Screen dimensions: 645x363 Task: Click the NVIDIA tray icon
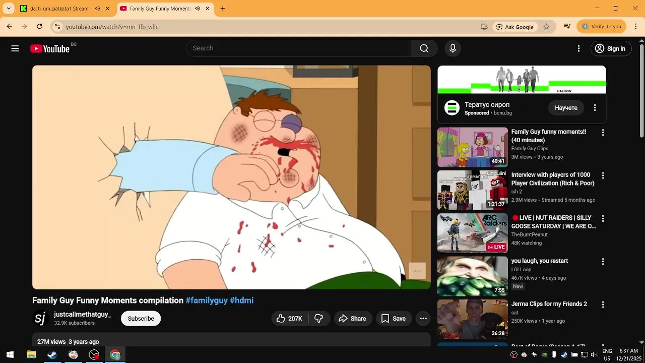click(x=544, y=355)
